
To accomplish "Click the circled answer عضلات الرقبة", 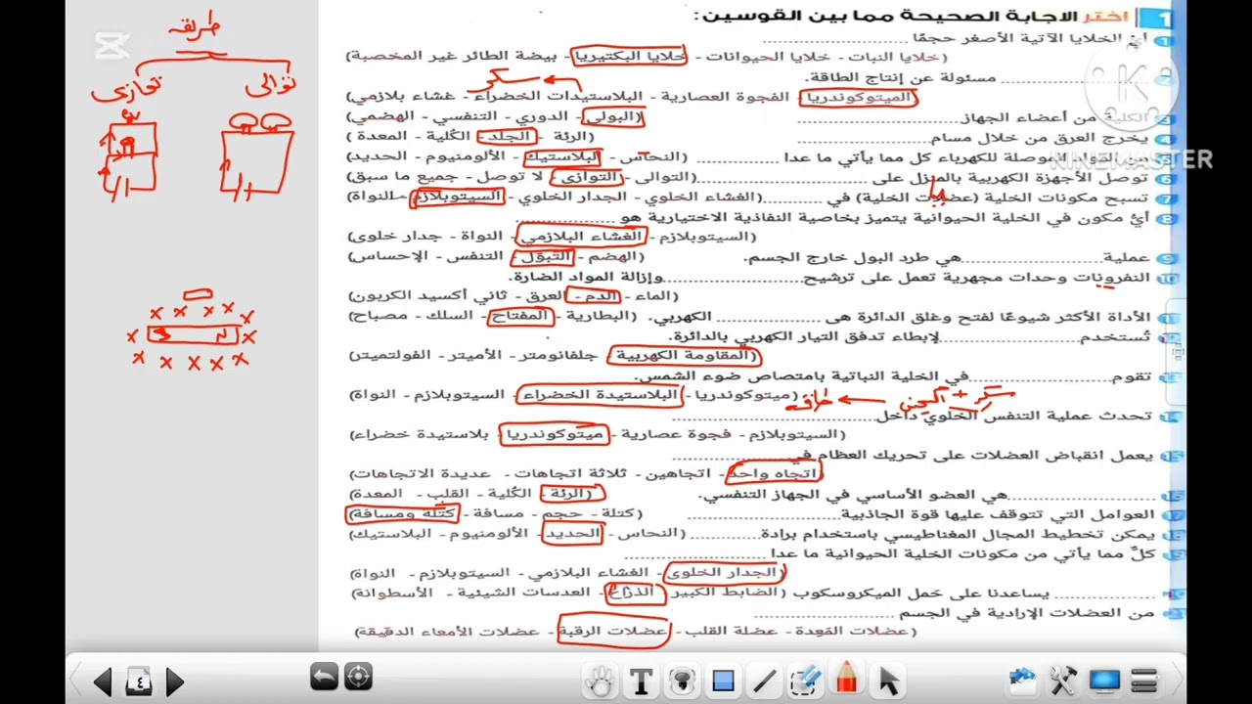I will pos(613,632).
